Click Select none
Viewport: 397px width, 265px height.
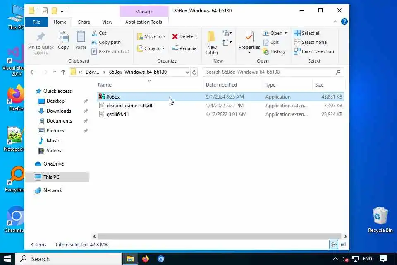click(311, 42)
